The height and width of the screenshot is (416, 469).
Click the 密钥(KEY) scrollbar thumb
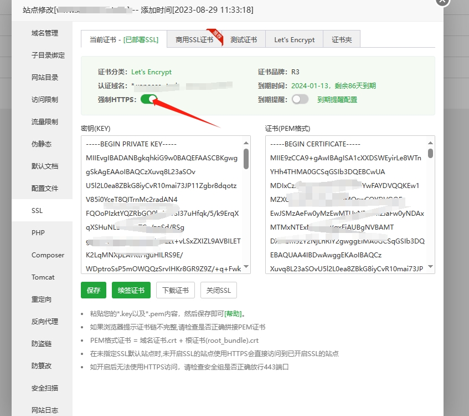click(246, 159)
